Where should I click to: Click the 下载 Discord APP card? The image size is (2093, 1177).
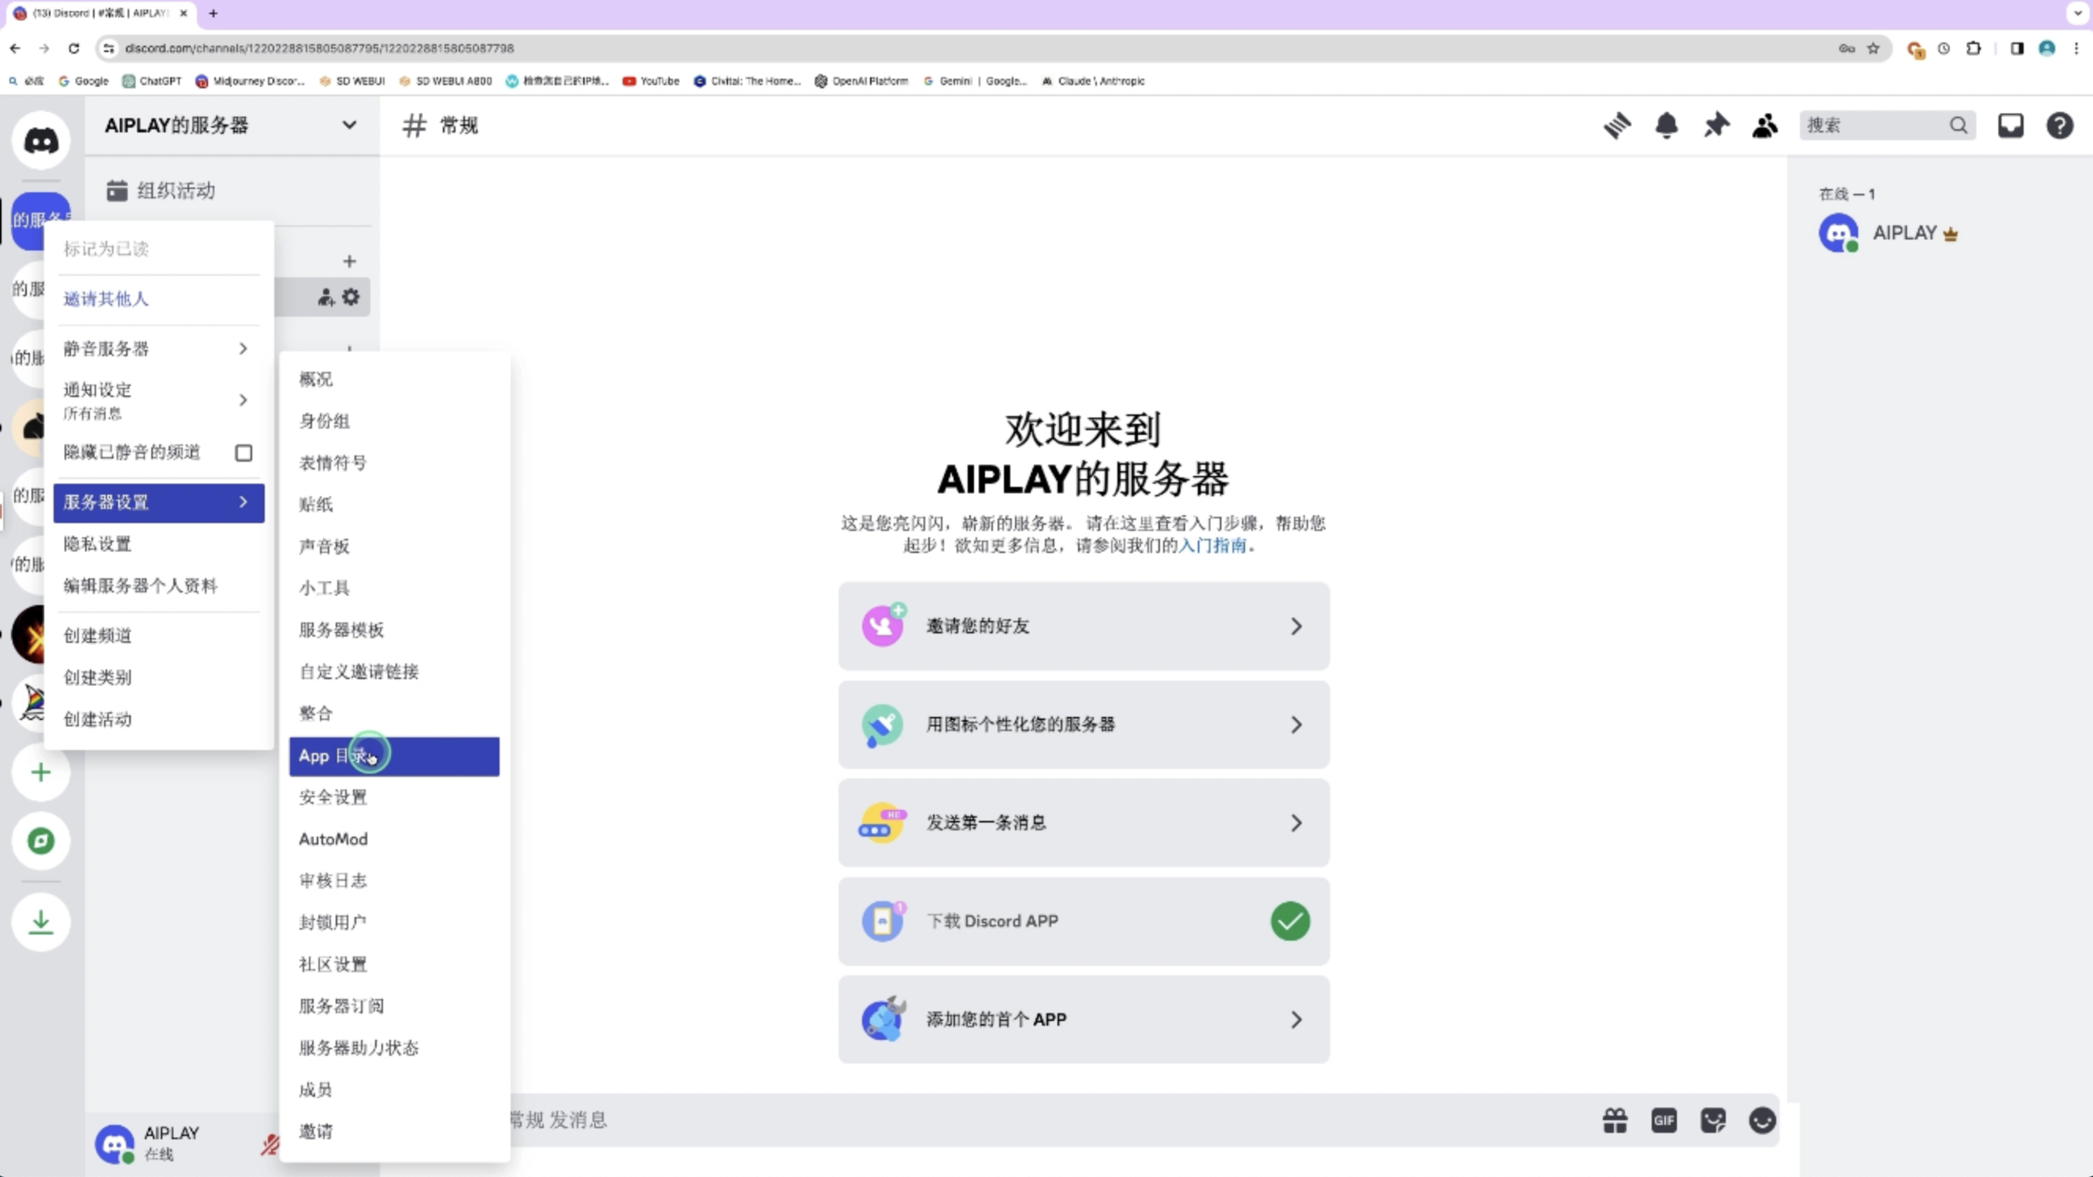coord(1084,921)
